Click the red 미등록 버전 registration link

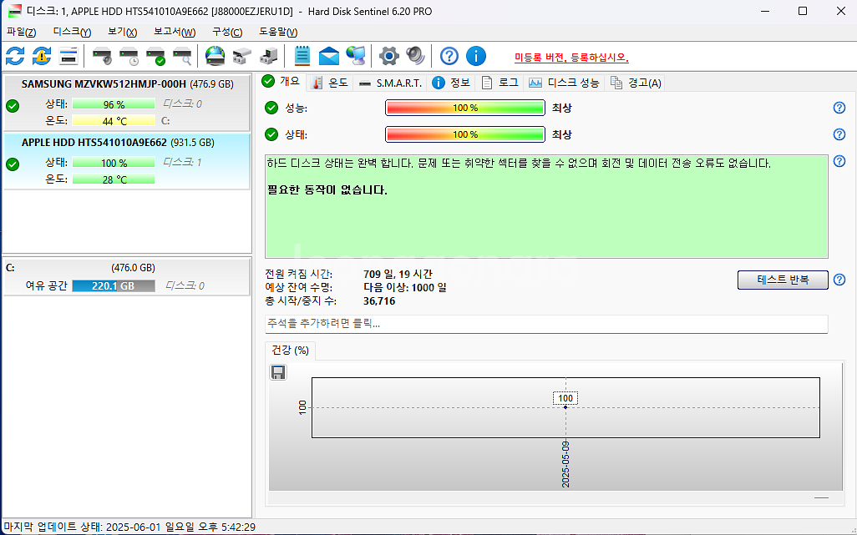[x=571, y=58]
